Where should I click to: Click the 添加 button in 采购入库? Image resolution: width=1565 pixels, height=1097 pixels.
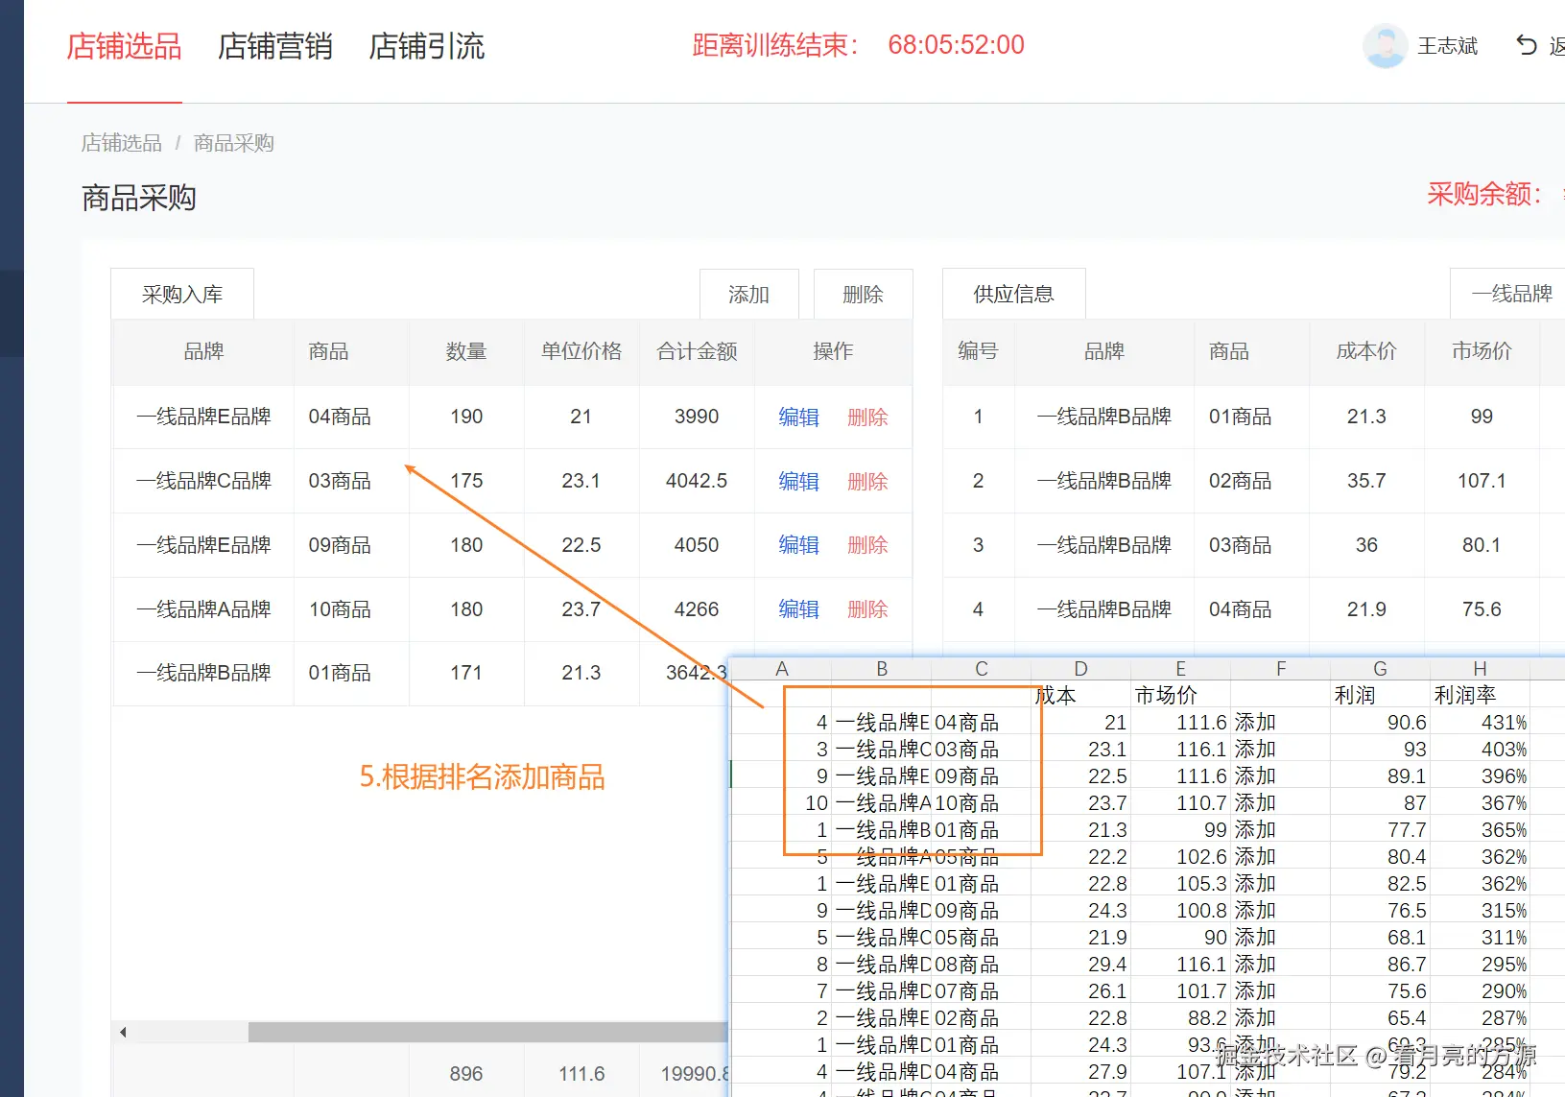[749, 294]
